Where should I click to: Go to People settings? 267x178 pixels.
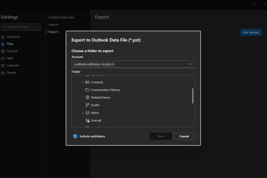click(12, 73)
